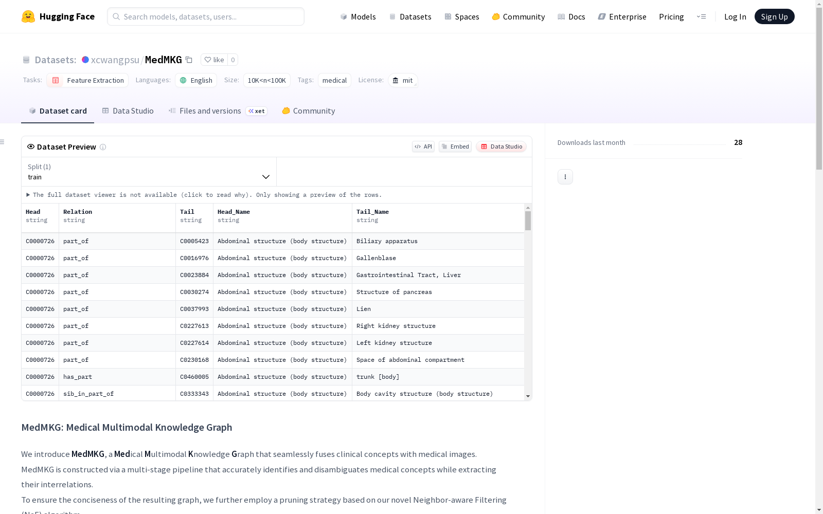Click the xcwangpsu user avatar
The width and height of the screenshot is (823, 514).
85,60
